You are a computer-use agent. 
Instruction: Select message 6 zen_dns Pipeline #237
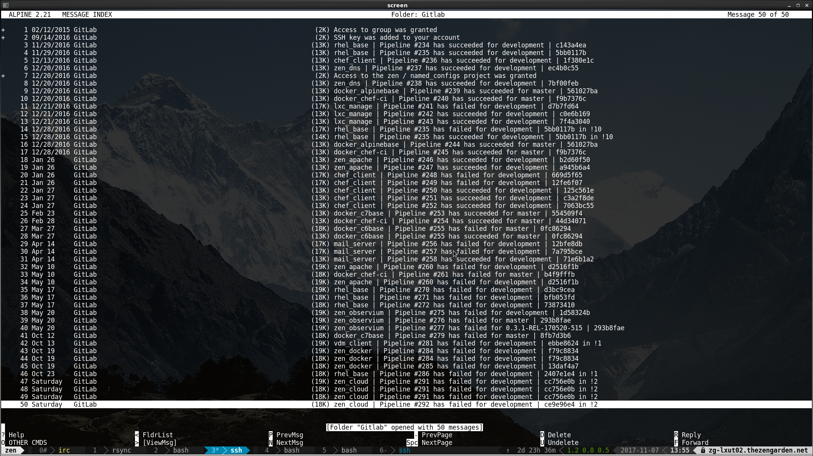pos(406,68)
